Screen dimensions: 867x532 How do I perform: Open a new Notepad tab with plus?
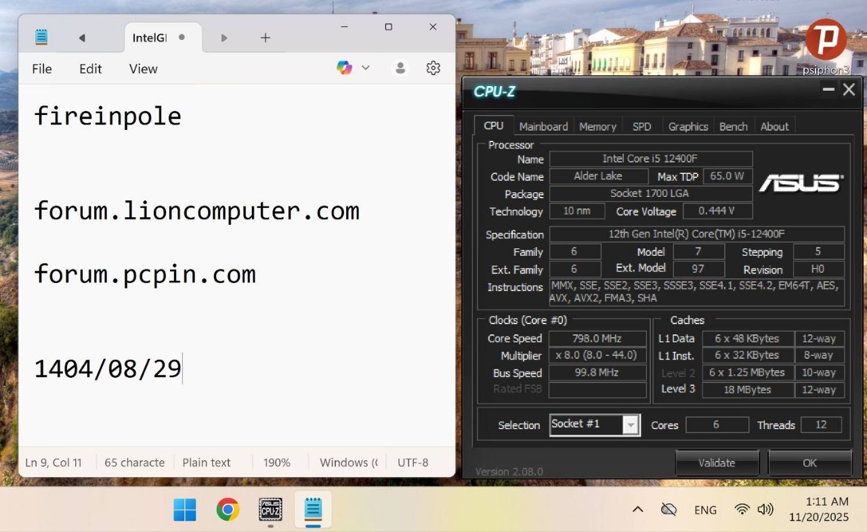click(x=266, y=38)
